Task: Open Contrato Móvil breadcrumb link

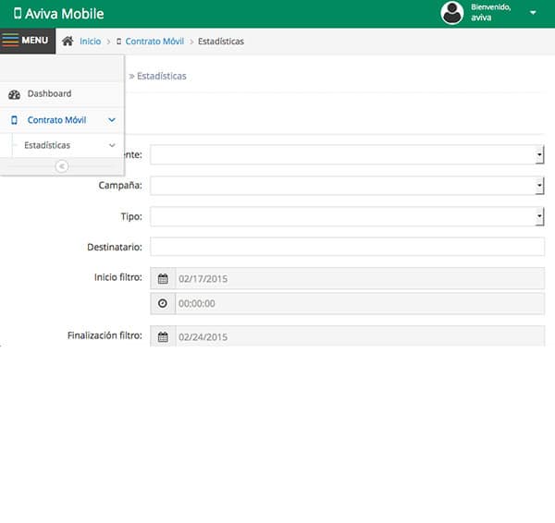Action: point(154,42)
